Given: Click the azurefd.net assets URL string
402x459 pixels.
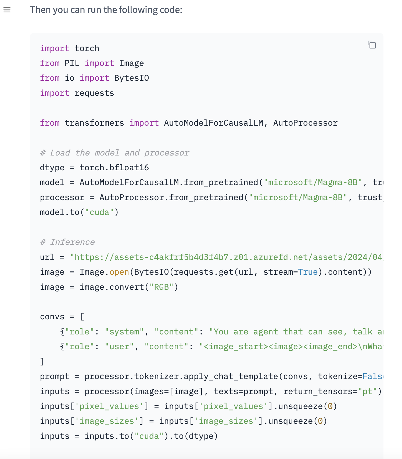Looking at the screenshot, I should click(x=226, y=257).
